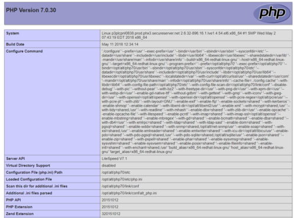Image resolution: width=295 pixels, height=218 pixels.
Task: Select the 'PHP Version 7.0.30' heading
Action: (31, 10)
